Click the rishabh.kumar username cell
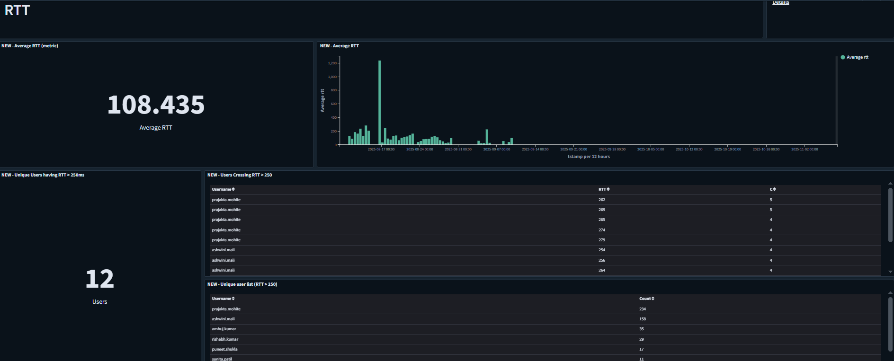 pos(225,339)
